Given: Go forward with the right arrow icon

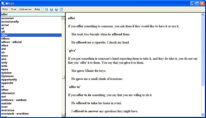Looking at the screenshot, I should click(x=56, y=9).
